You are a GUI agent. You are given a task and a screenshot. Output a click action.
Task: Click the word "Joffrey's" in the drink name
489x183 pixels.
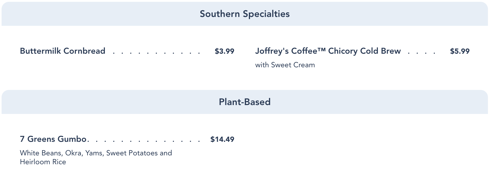[x=272, y=51]
